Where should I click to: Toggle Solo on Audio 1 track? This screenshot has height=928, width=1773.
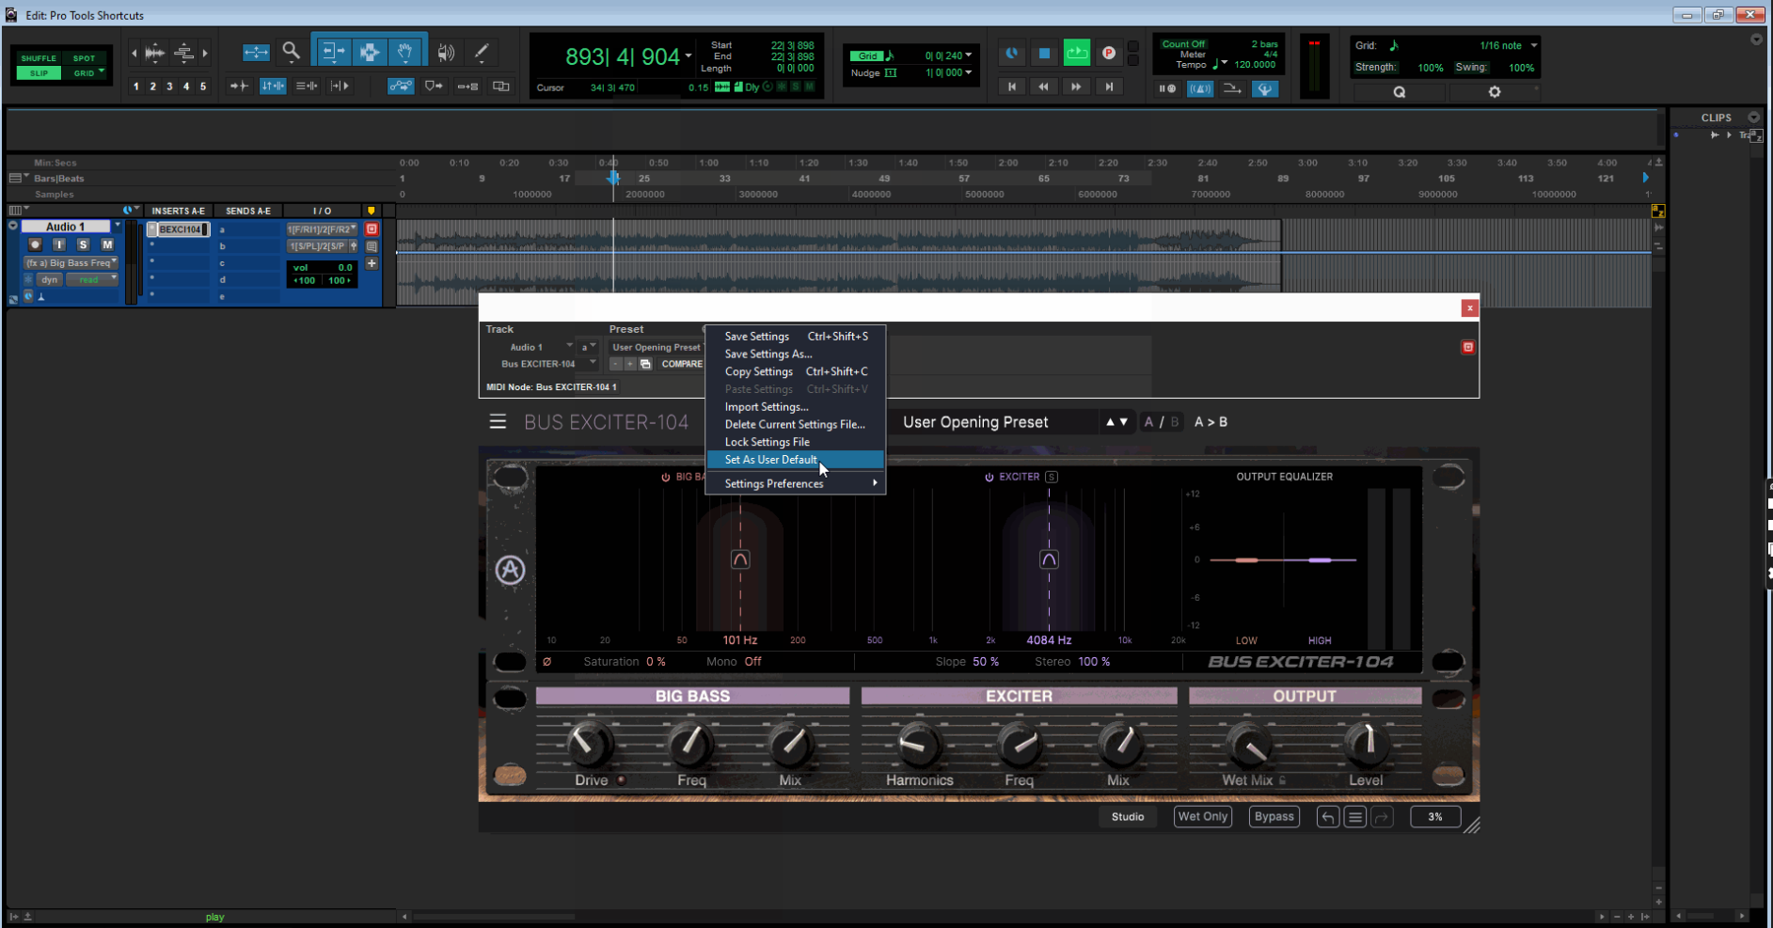(83, 244)
